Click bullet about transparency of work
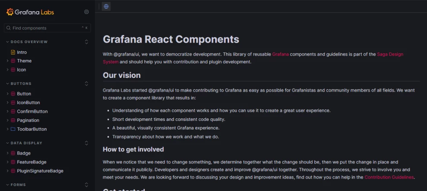 166,137
